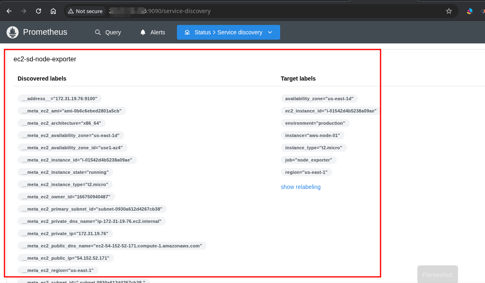Select the job="node_exporter" label pill
Screen dimensions: 485x283
coord(308,160)
